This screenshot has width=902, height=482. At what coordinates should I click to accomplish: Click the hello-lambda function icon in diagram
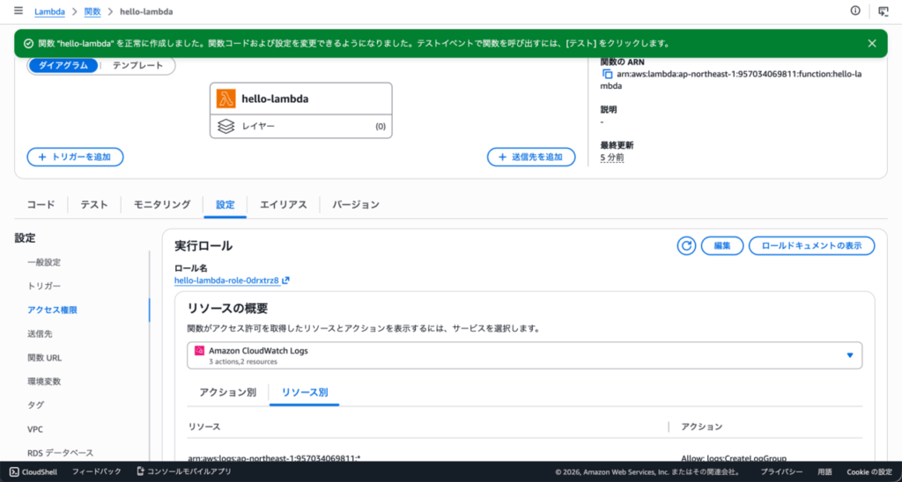pos(226,99)
